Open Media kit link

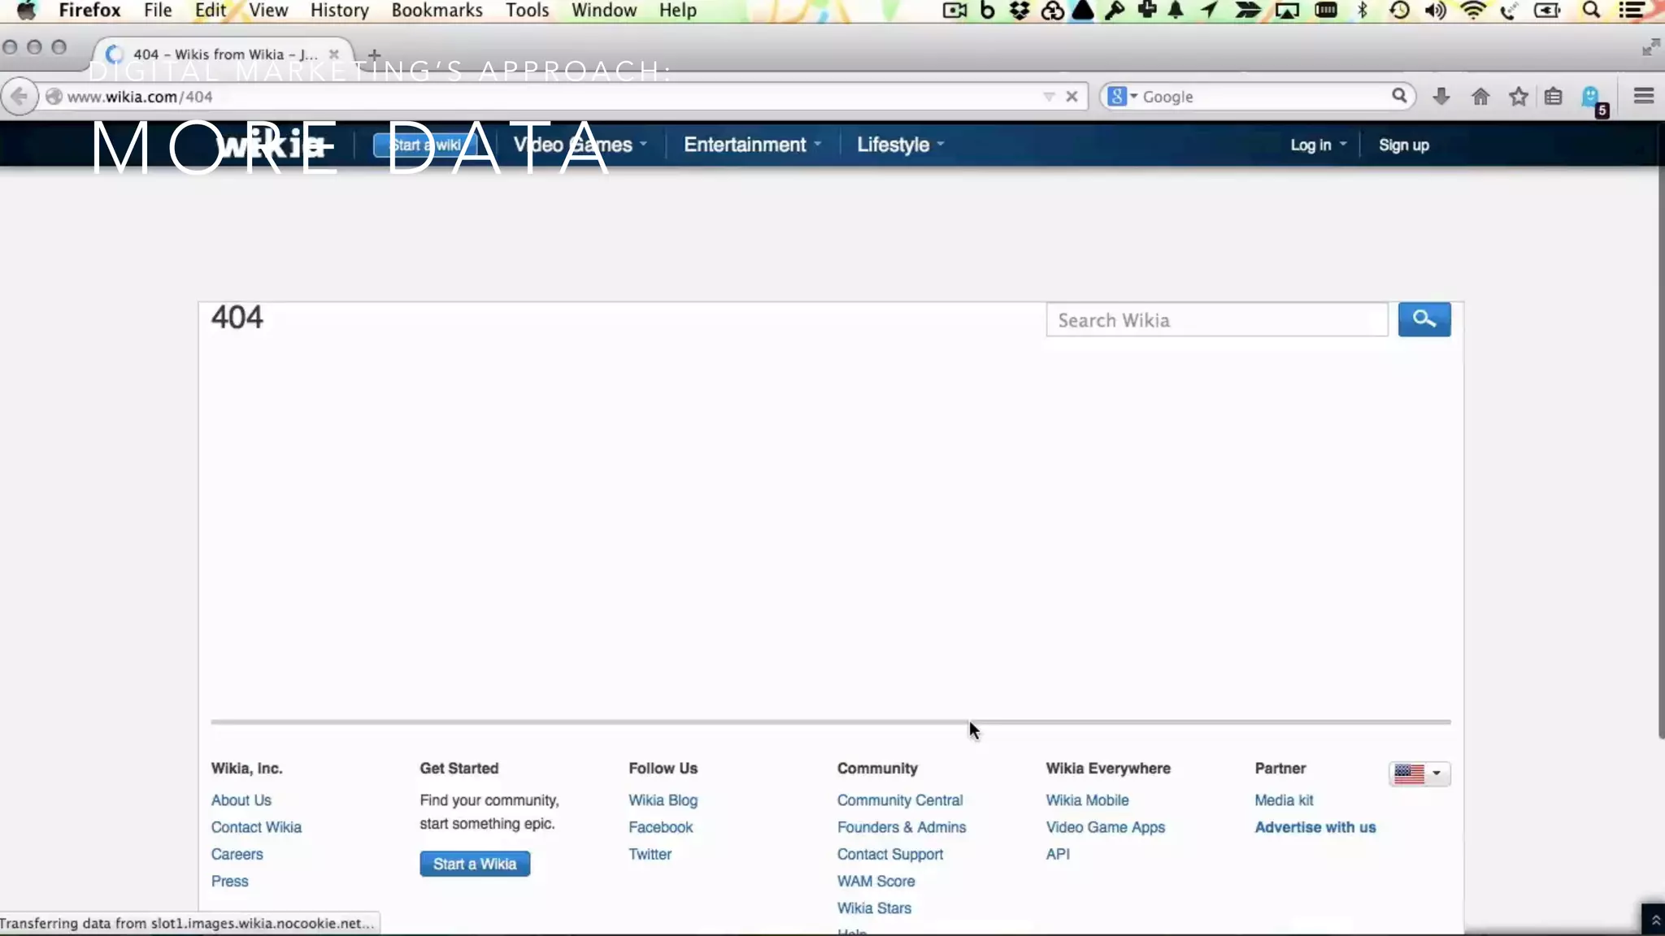click(x=1284, y=800)
